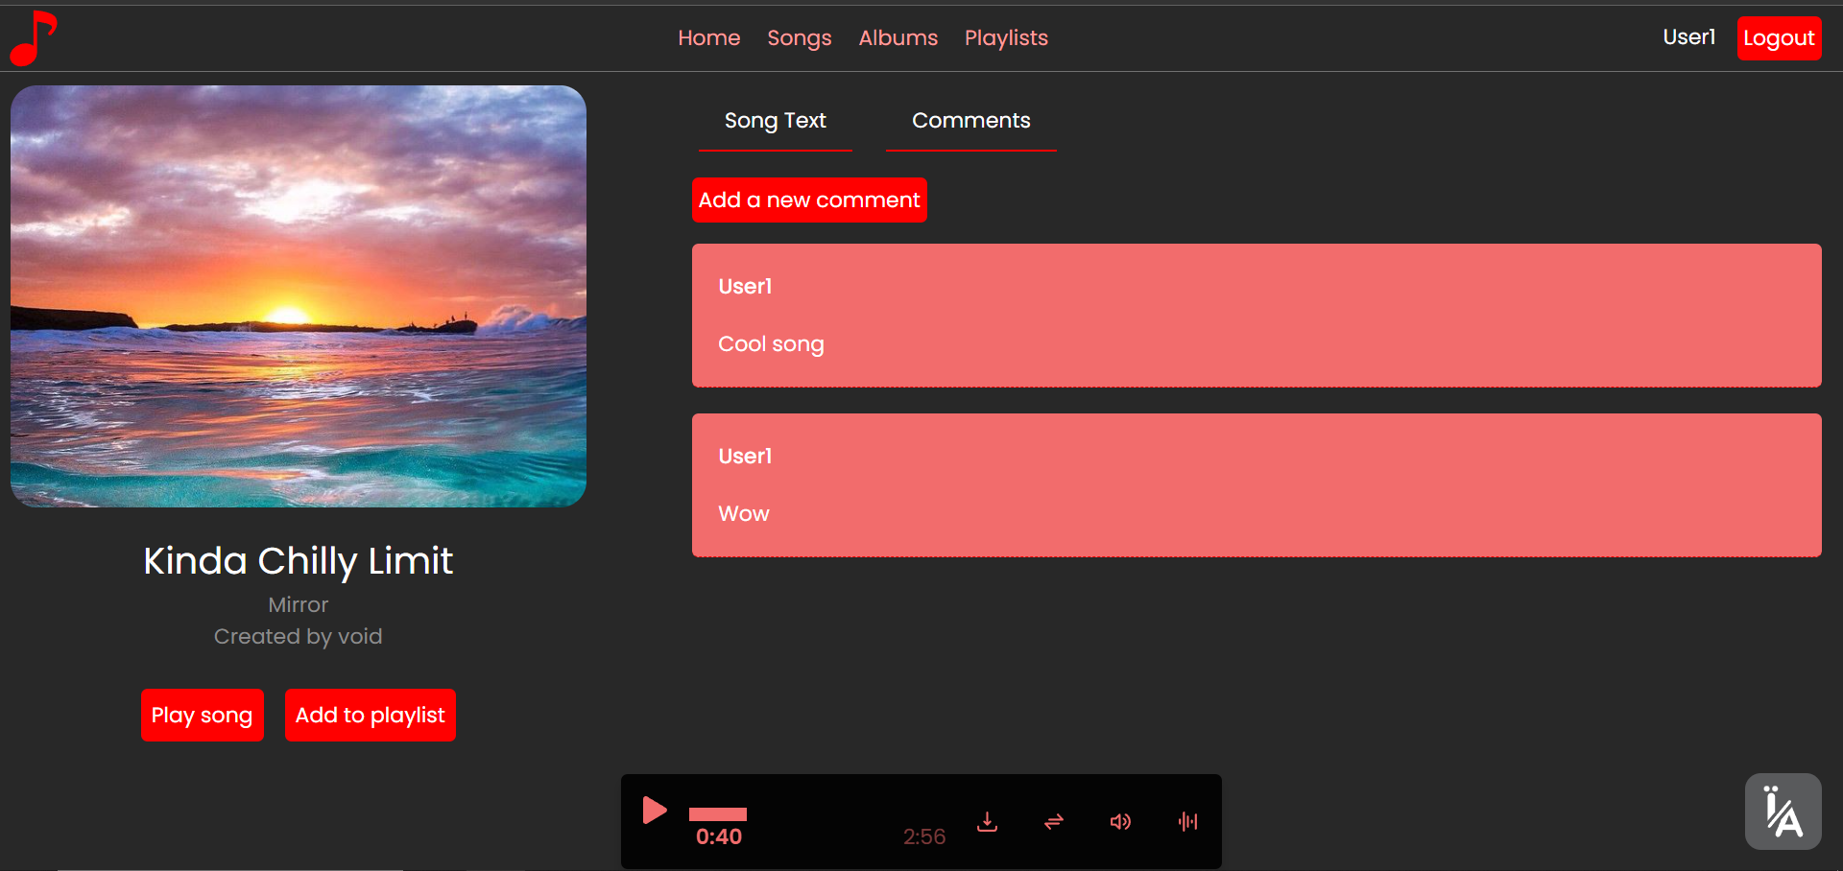Click the 0:40 current time label

click(x=719, y=837)
